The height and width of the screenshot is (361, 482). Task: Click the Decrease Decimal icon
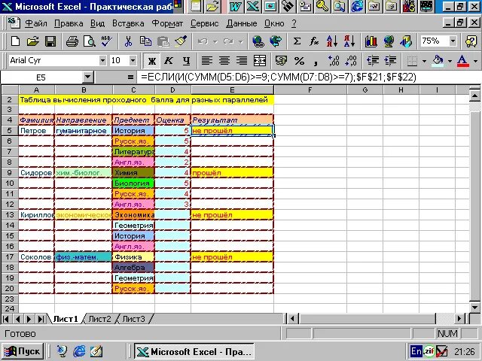(x=351, y=60)
